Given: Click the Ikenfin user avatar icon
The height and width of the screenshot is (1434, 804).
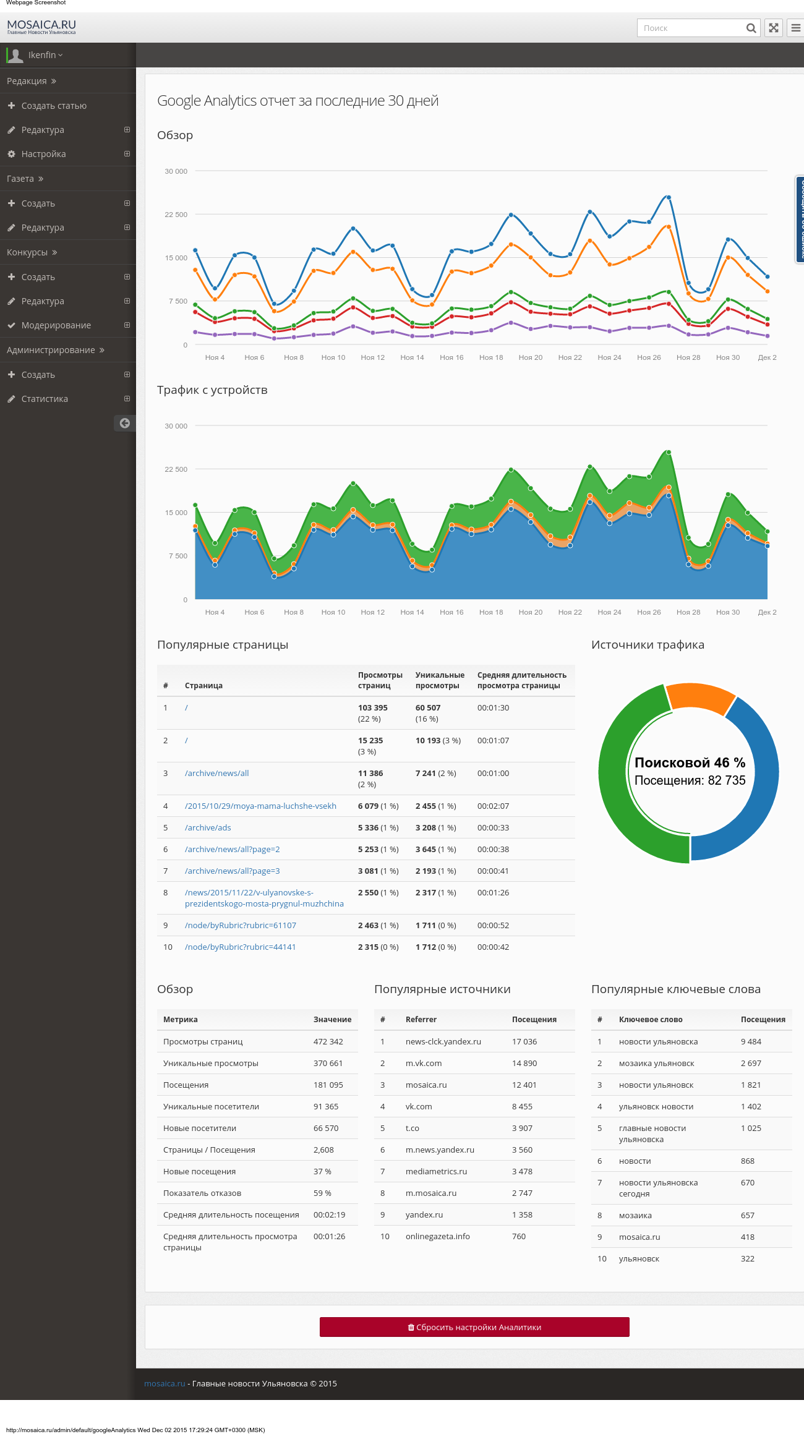Looking at the screenshot, I should (x=15, y=55).
